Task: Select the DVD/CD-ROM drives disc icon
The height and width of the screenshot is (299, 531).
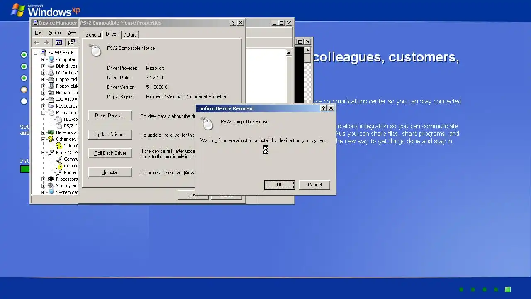Action: point(51,73)
